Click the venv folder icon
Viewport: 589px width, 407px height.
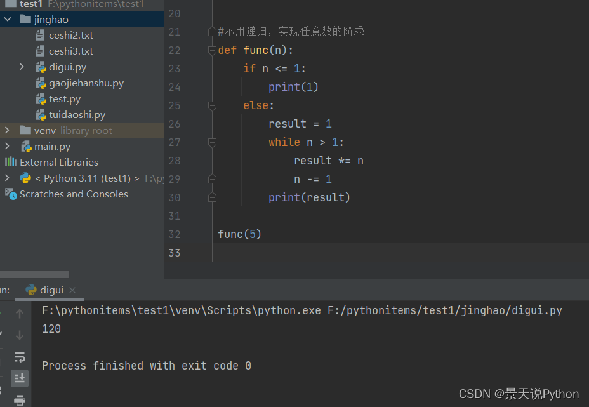[25, 130]
